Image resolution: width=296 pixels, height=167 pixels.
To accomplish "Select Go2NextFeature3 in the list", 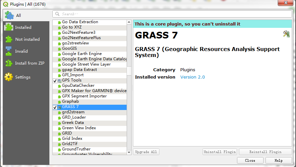I will [x=90, y=32].
